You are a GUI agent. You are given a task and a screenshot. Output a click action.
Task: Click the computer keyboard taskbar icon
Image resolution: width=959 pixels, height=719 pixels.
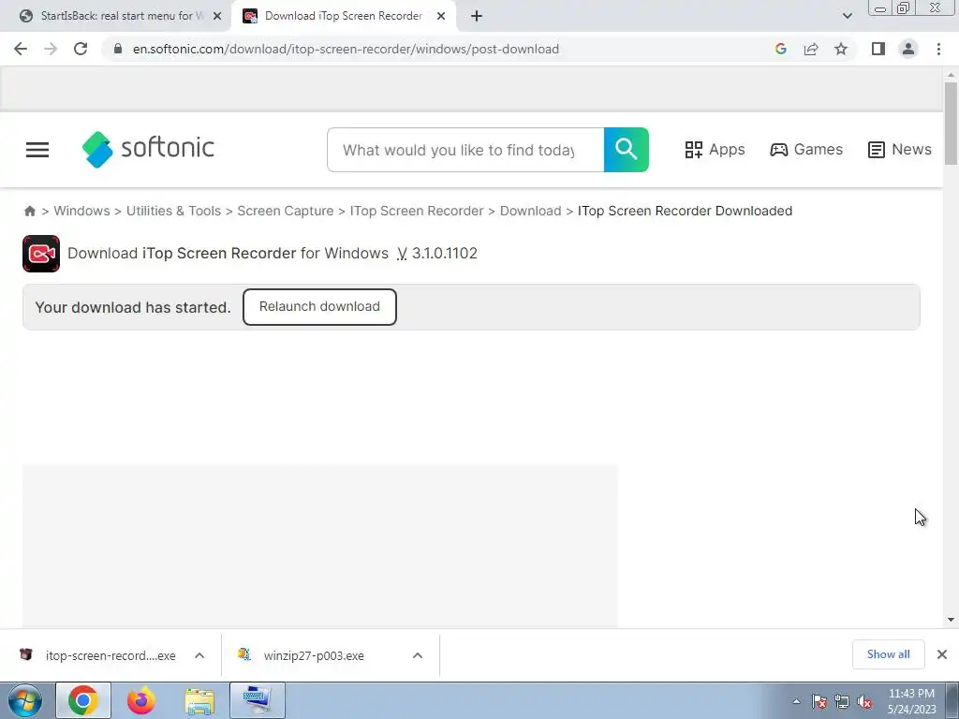[x=257, y=700]
